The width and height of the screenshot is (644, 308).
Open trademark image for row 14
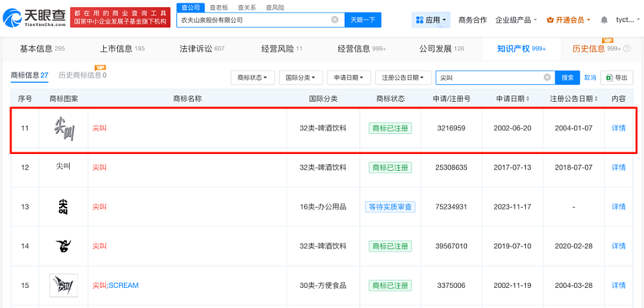pos(63,246)
